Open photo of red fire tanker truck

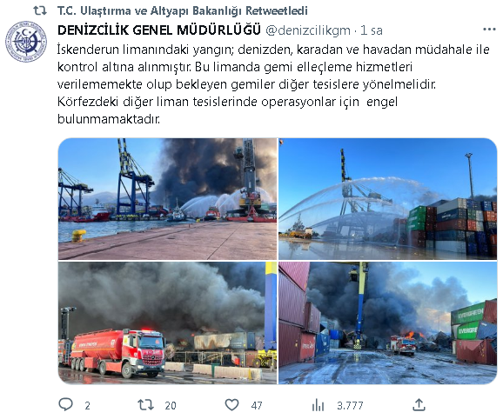point(167,323)
